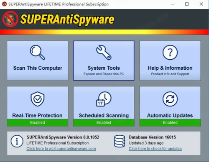The image size is (209, 162).
Task: Click the link to check for updates
Action: tap(155, 149)
